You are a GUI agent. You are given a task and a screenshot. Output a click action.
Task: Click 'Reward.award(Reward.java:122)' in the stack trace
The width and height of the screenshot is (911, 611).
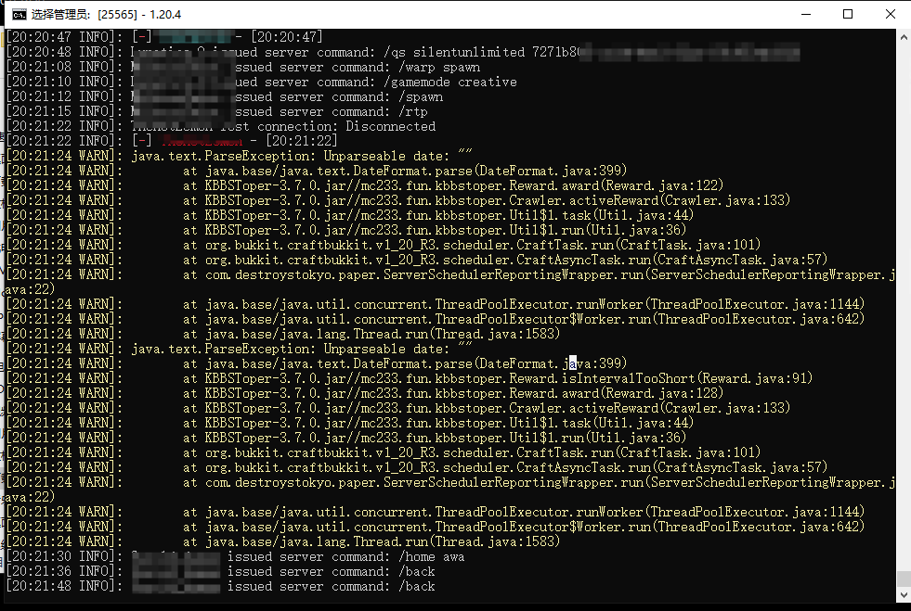click(617, 185)
